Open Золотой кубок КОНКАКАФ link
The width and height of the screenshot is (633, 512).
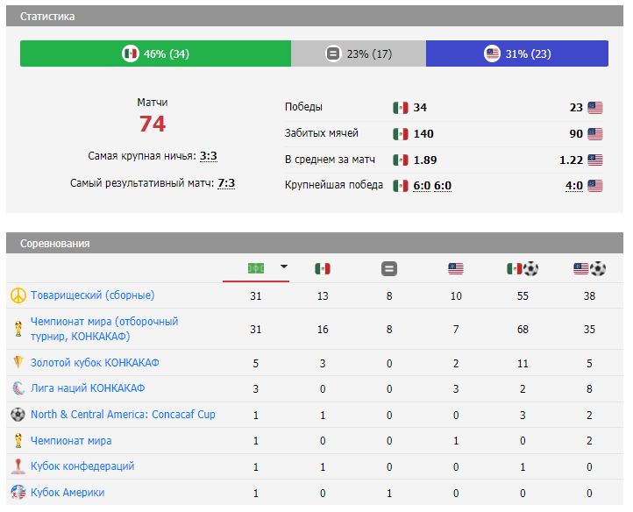(x=95, y=362)
